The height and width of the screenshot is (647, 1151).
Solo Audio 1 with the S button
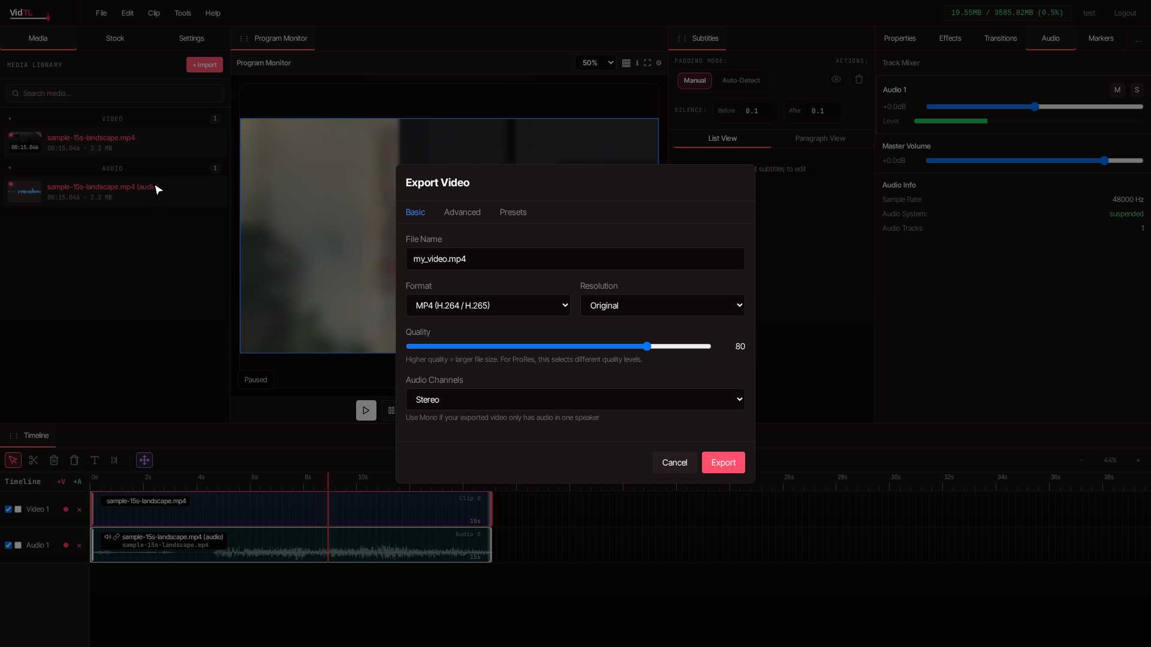1137,90
